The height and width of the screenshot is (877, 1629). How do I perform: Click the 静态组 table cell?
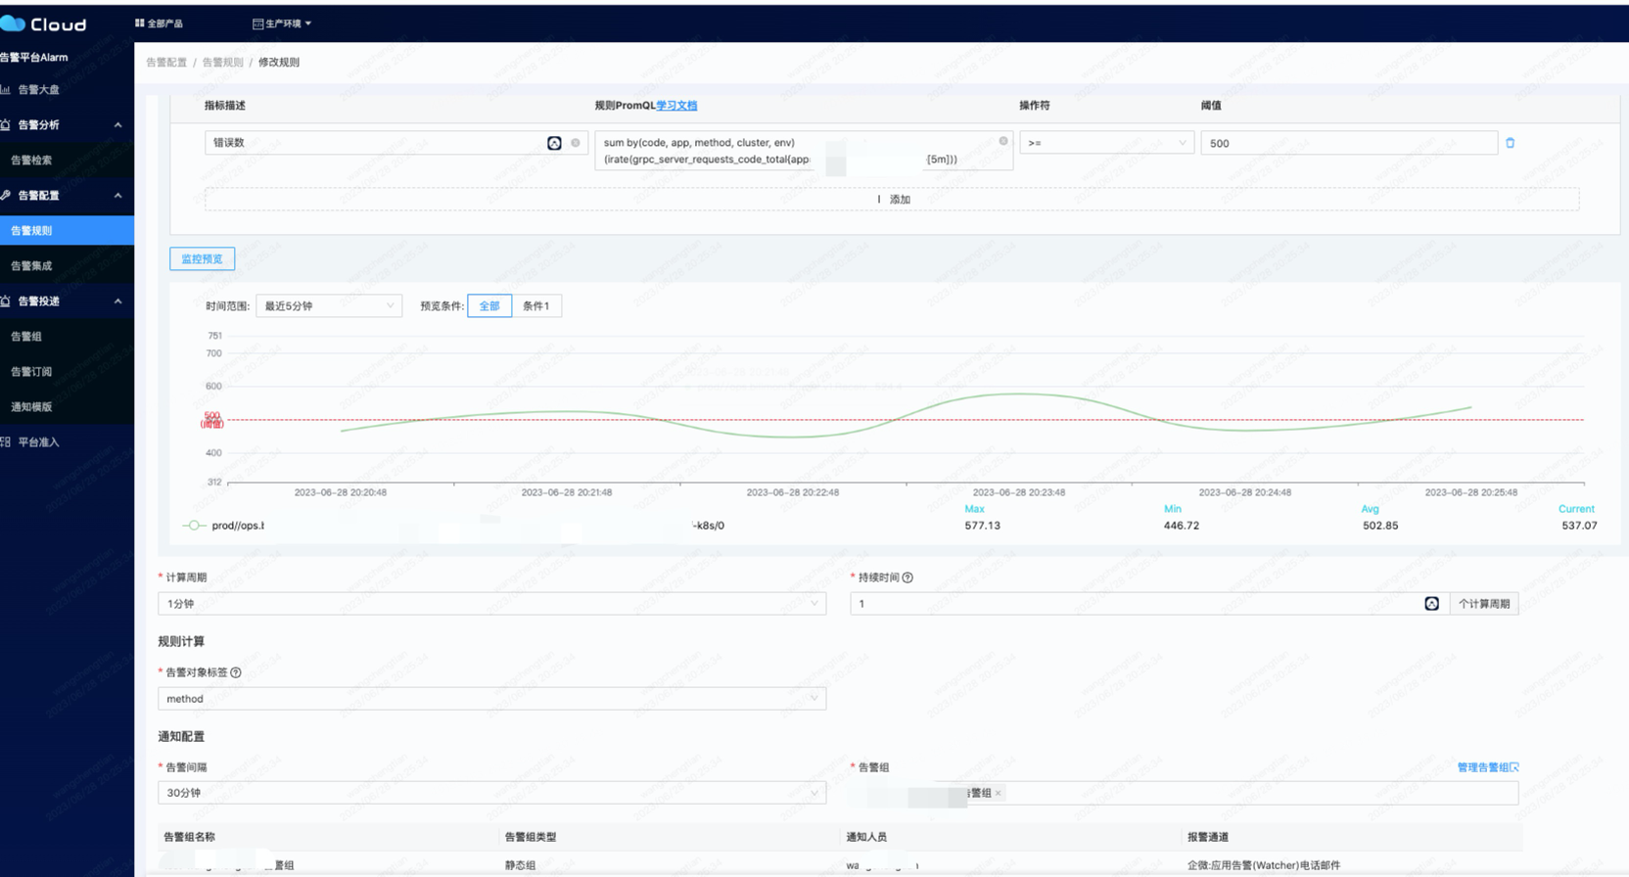pos(520,865)
